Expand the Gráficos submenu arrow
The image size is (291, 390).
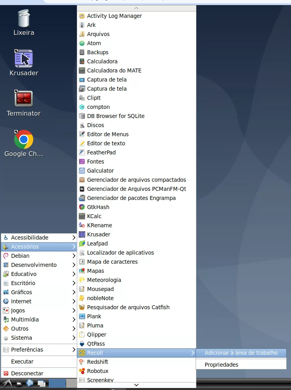point(74,292)
